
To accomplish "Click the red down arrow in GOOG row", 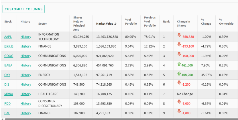I will [179, 54].
